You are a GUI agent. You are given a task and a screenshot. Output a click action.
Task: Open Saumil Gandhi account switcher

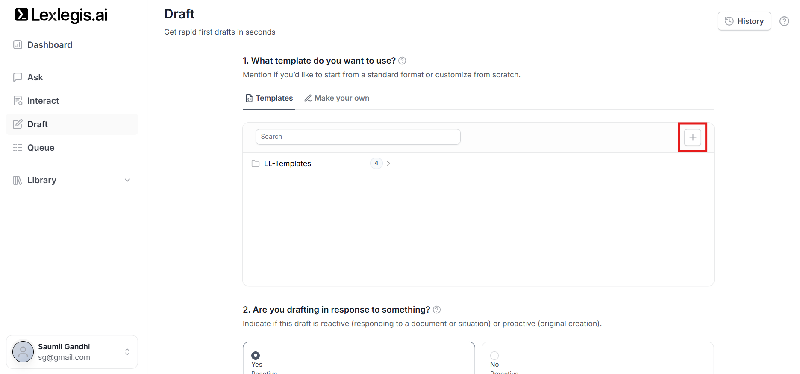(127, 352)
